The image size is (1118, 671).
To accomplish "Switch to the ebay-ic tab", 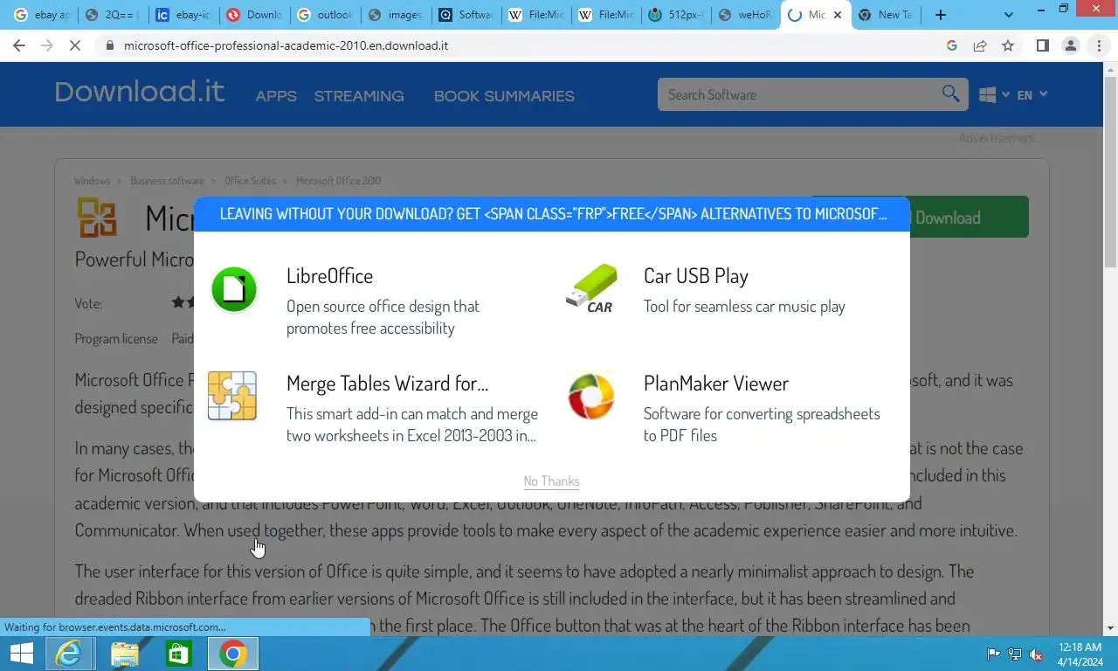I will (183, 15).
